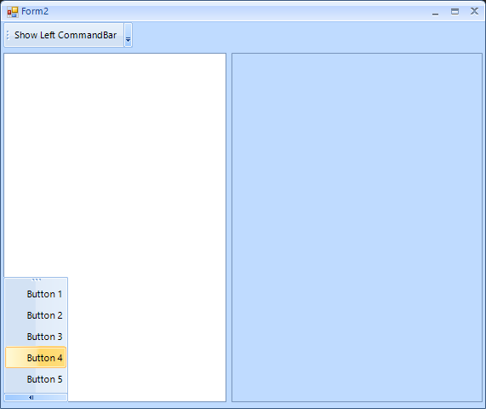
Task: Click the dotted grip atop the vertical command bar
Action: [37, 279]
